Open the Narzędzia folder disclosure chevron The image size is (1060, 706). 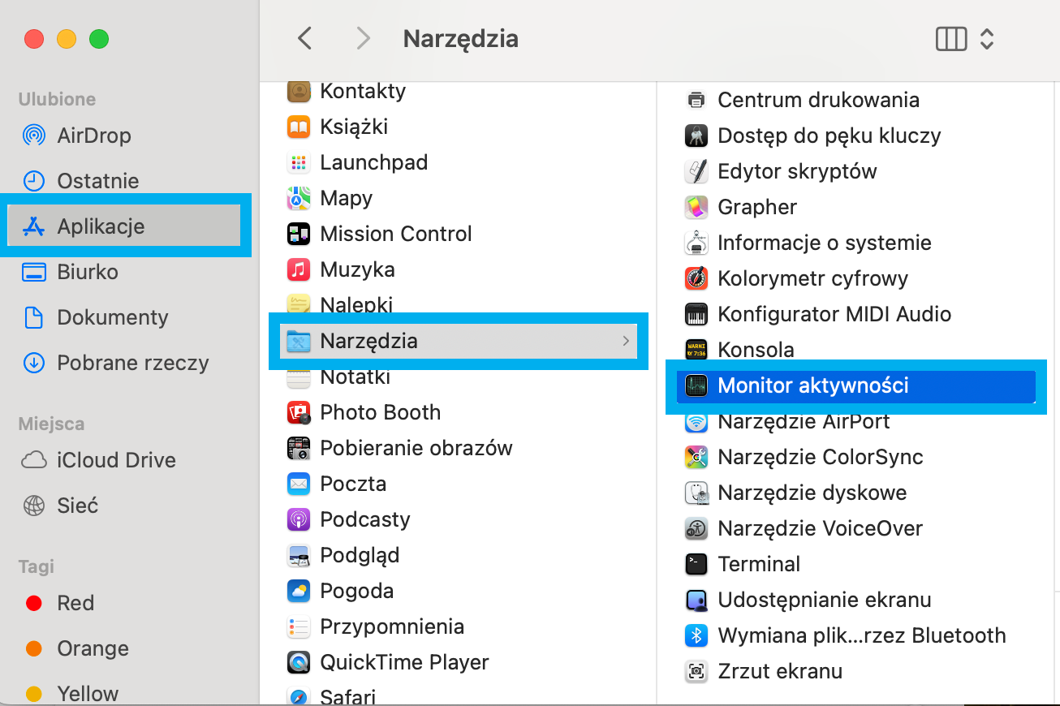[x=626, y=342]
